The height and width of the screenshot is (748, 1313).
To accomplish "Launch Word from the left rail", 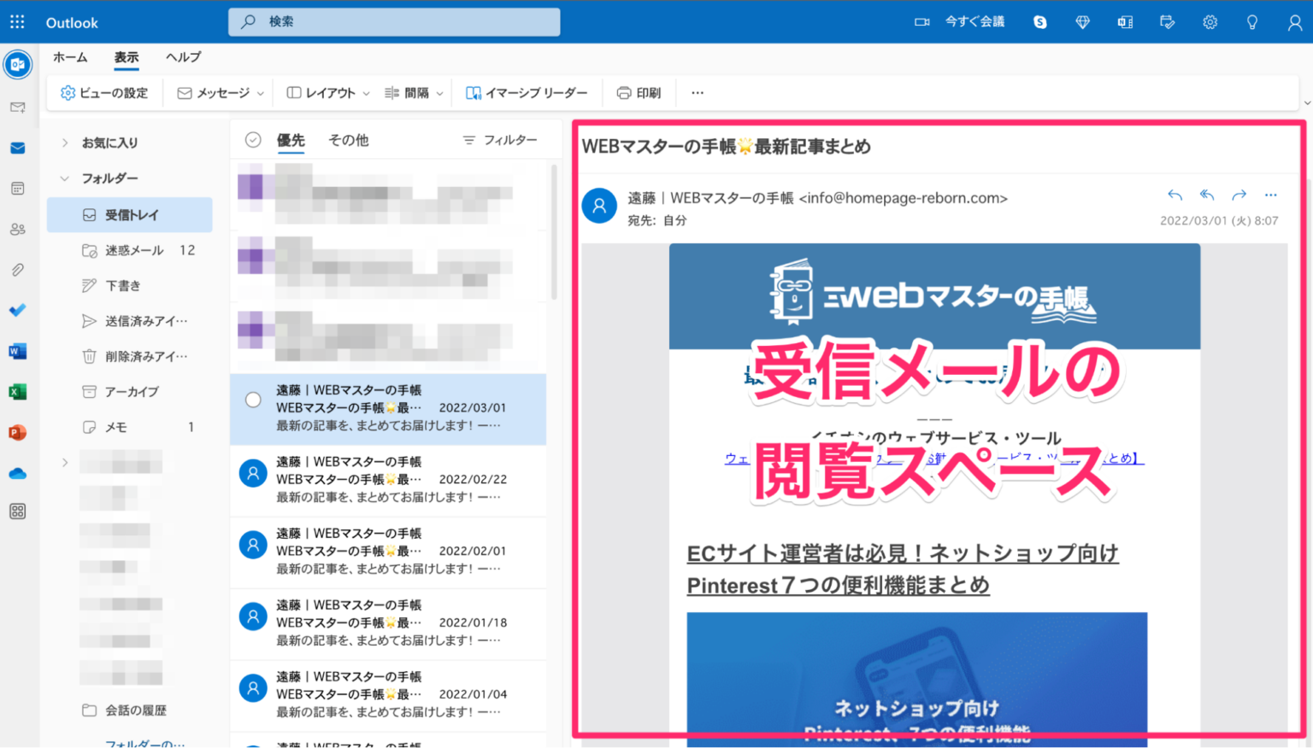I will 17,351.
